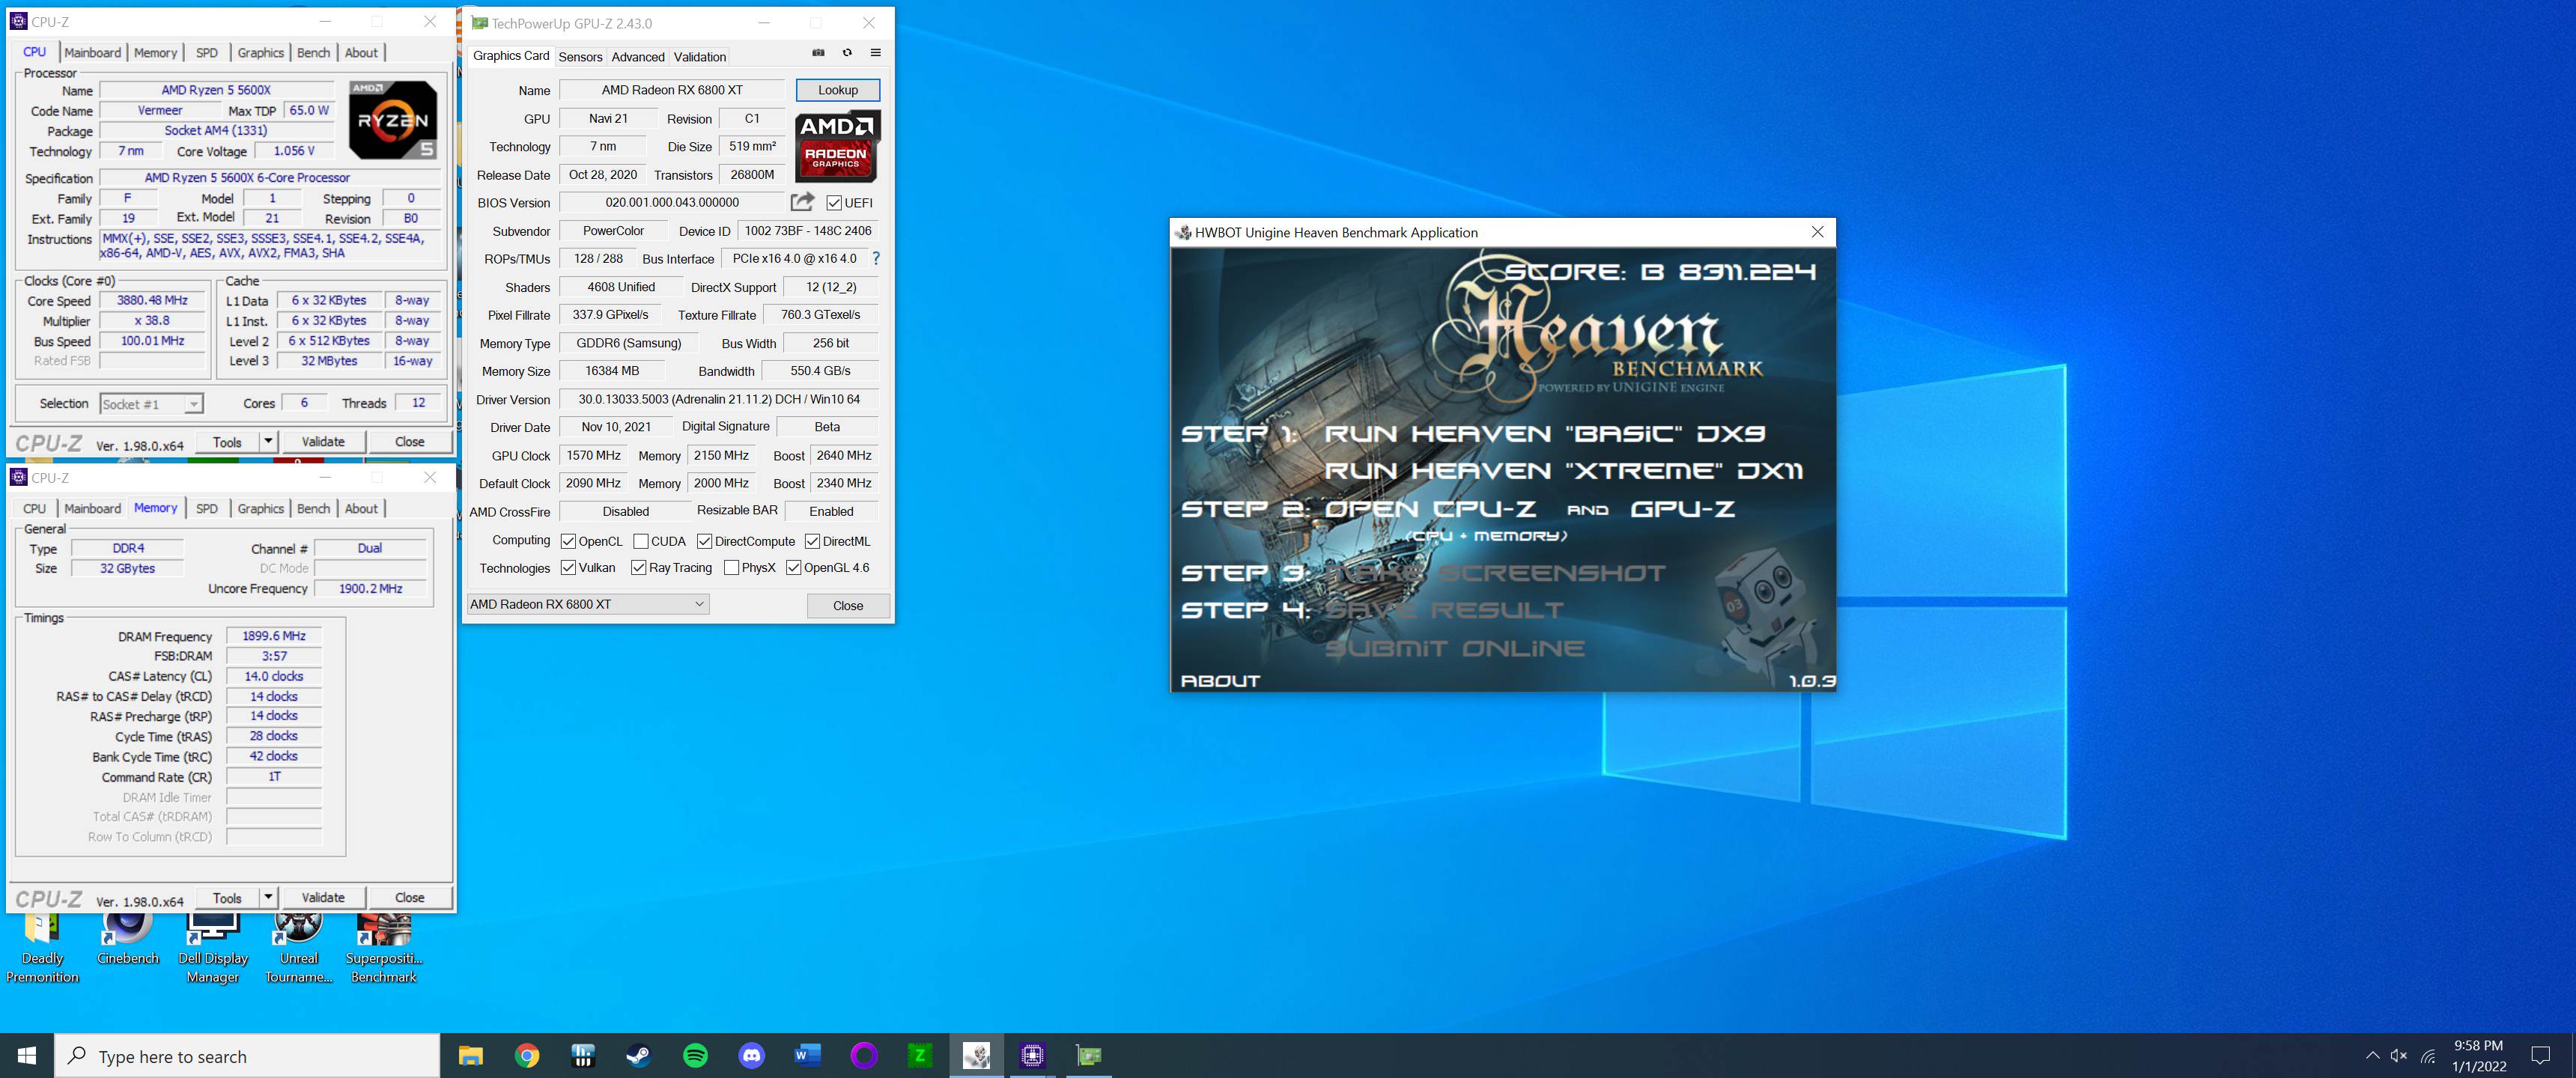Open SPD tab in lower CPU-Z window
This screenshot has height=1078, width=2576.
(206, 509)
